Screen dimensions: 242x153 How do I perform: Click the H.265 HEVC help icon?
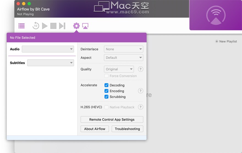coord(141,107)
